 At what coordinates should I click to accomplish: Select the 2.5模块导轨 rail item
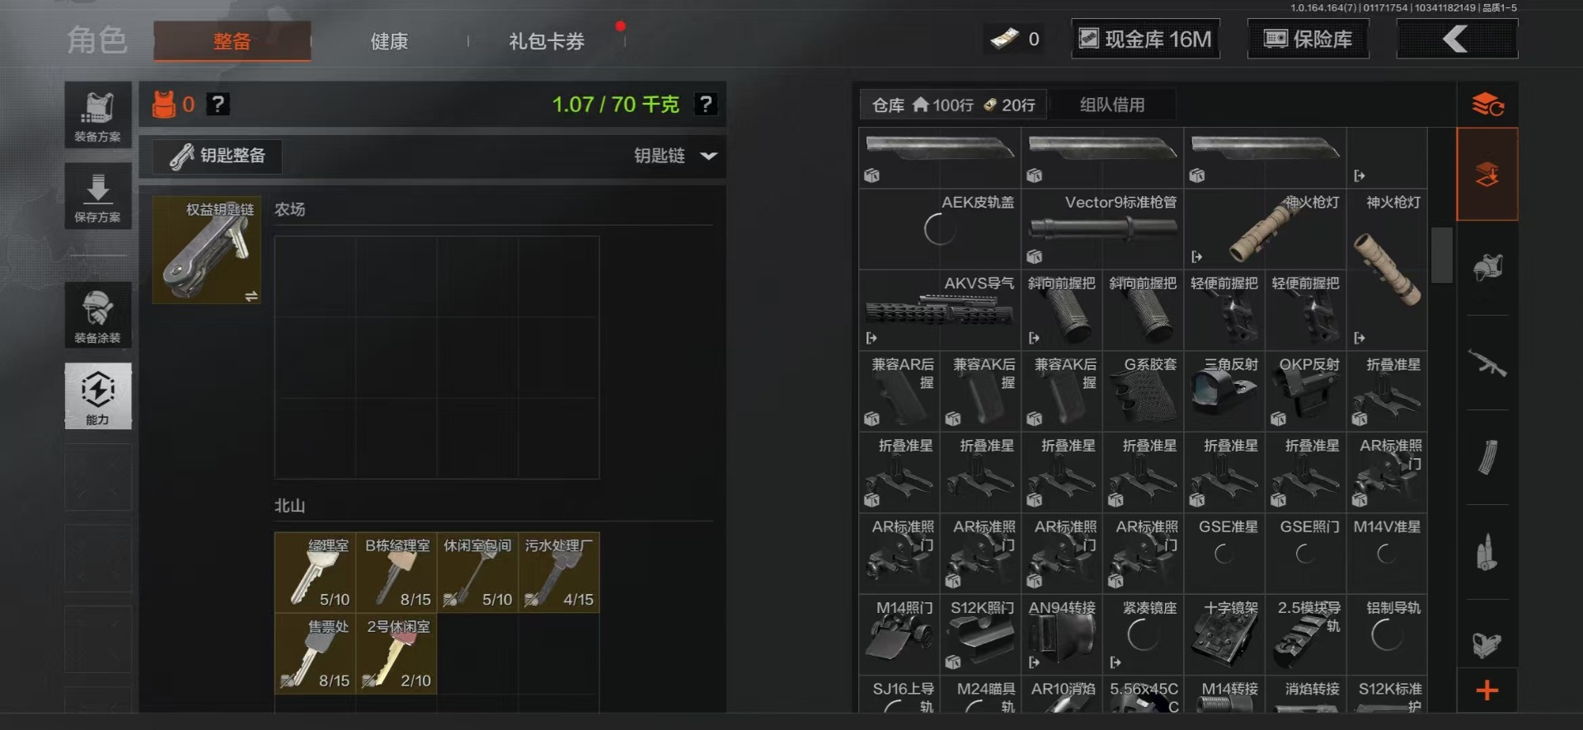[1305, 634]
